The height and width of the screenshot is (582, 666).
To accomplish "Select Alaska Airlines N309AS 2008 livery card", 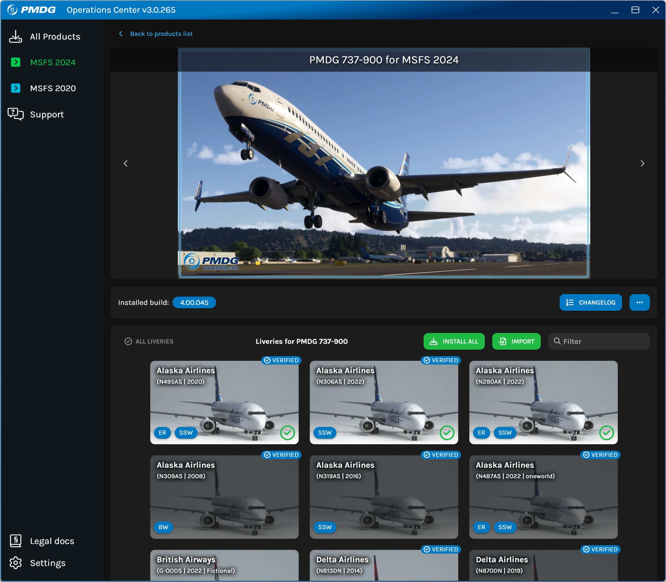I will point(224,497).
